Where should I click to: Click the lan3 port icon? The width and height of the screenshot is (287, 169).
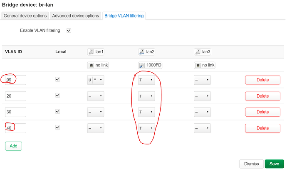coord(198,52)
